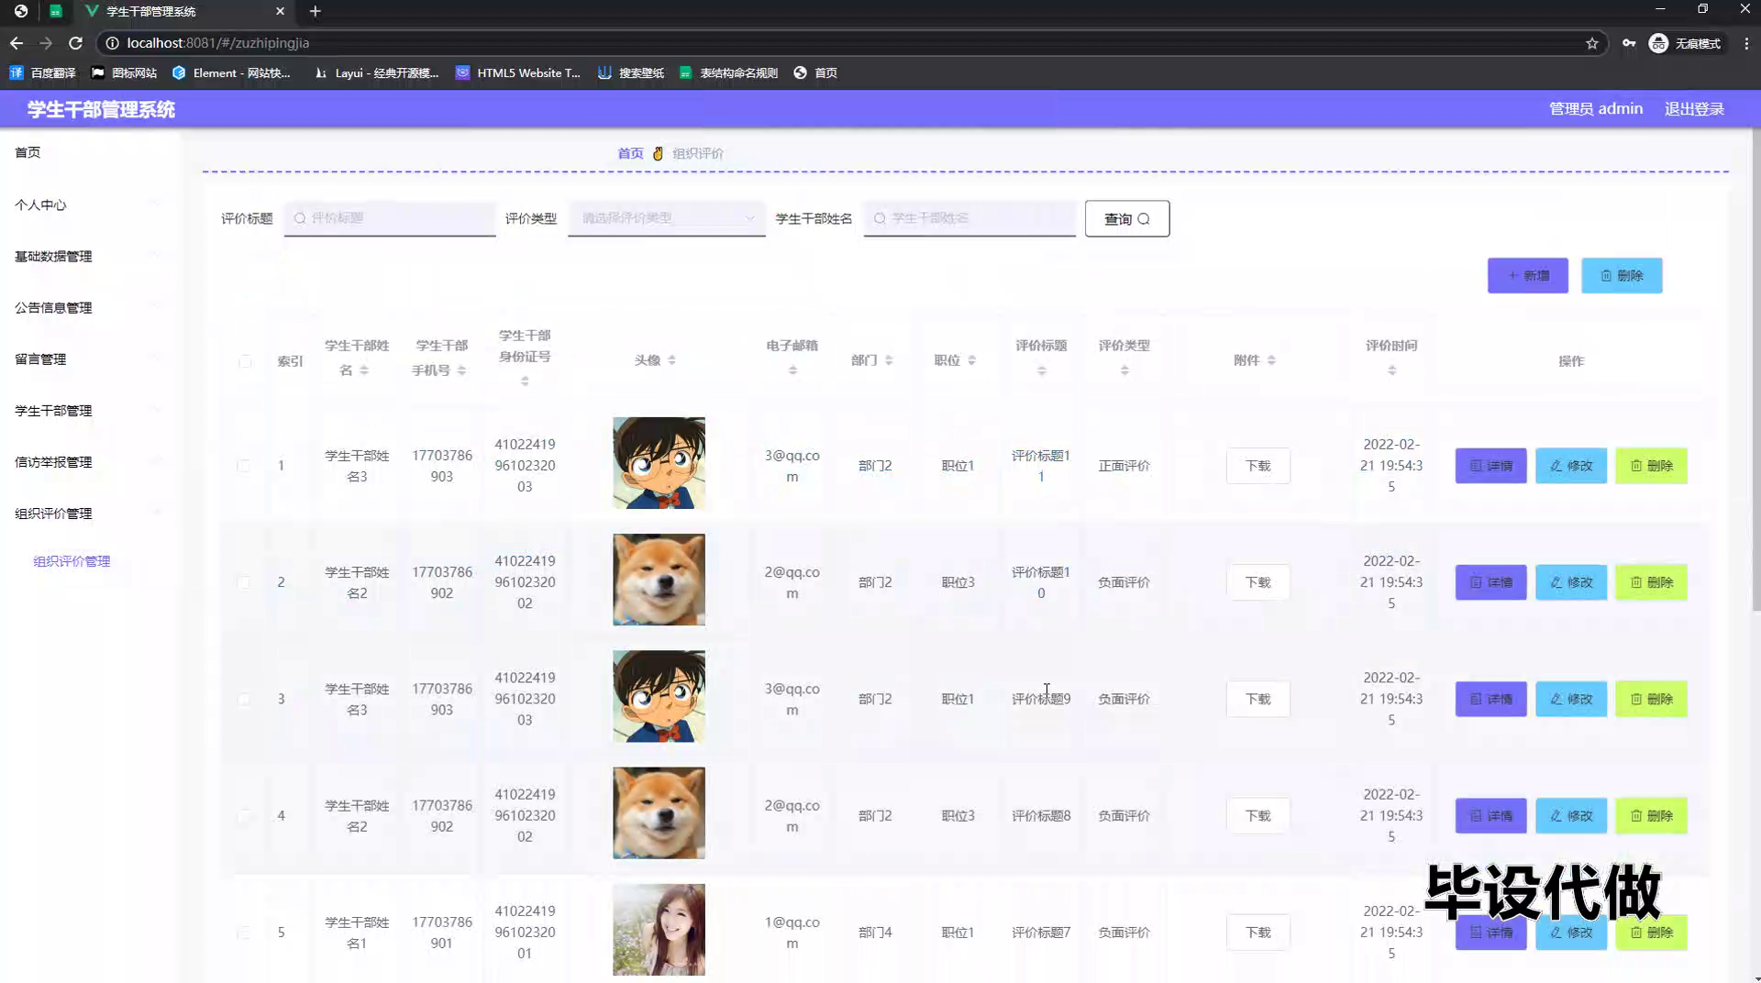
Task: Sort by 学生干部姓名 column arrows
Action: (364, 370)
